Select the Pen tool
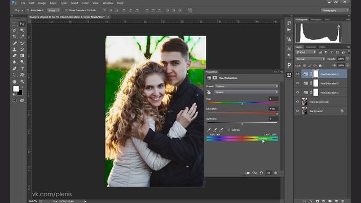 click(x=14, y=68)
